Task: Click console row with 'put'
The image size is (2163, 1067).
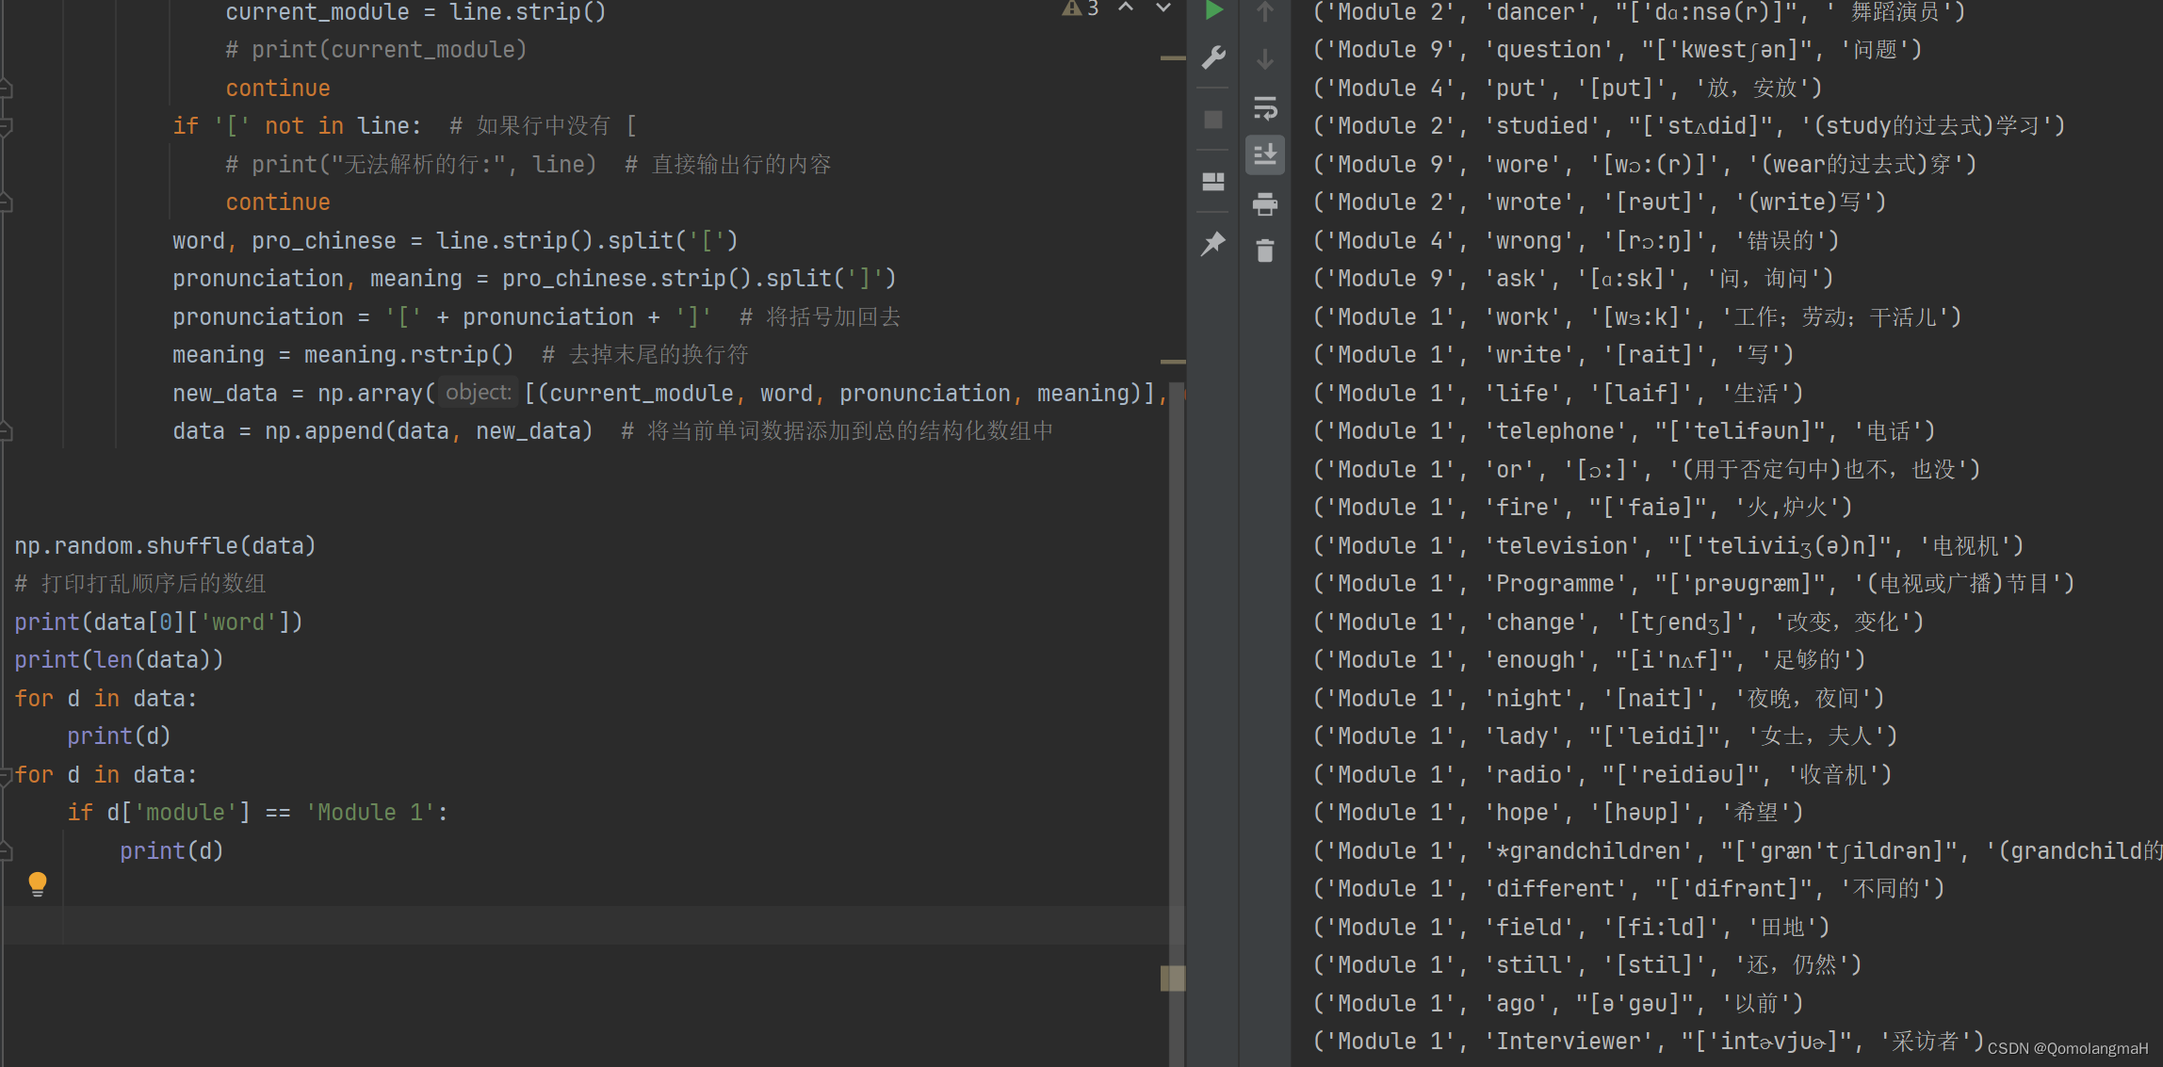Action: click(1568, 89)
